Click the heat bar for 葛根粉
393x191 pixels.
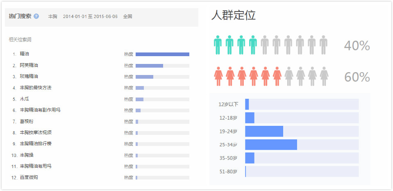tap(162, 122)
